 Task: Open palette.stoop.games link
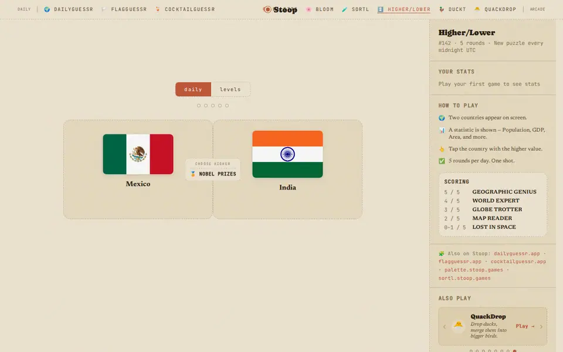[x=474, y=270]
